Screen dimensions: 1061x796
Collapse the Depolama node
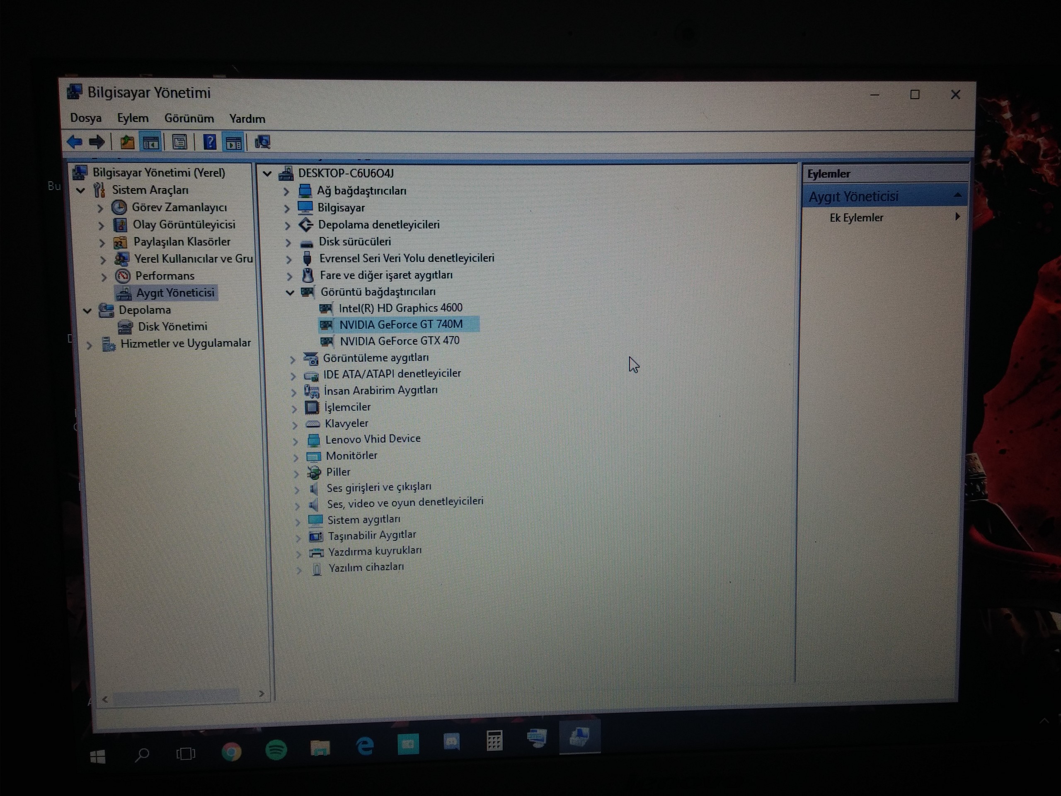(x=87, y=311)
